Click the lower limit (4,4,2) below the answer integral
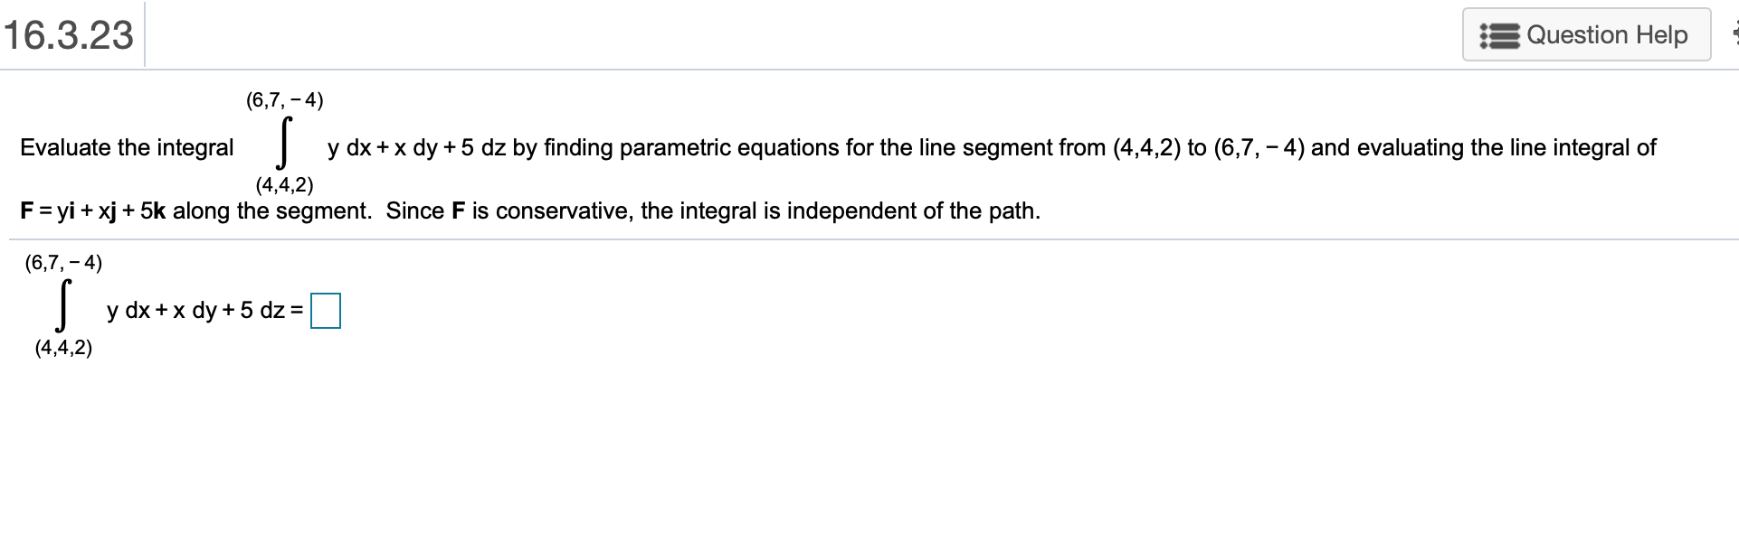This screenshot has width=1739, height=533. point(63,348)
